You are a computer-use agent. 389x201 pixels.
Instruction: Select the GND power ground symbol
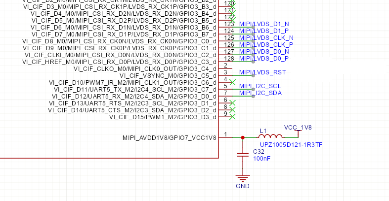242,179
